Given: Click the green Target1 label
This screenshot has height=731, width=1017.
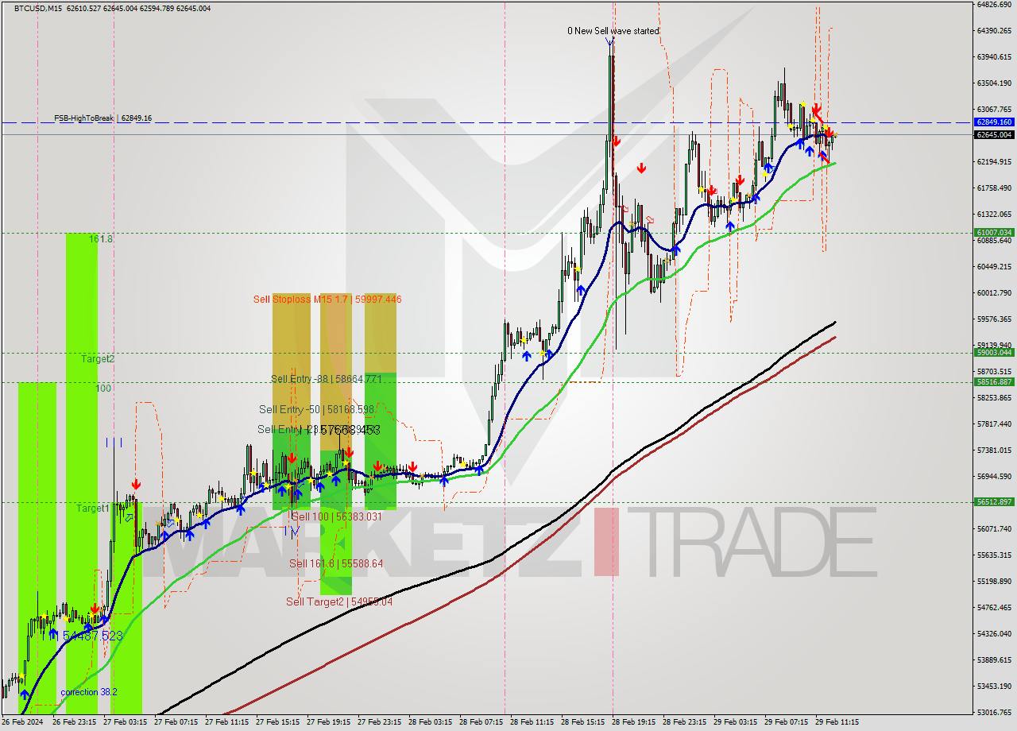Looking at the screenshot, I should [x=93, y=508].
